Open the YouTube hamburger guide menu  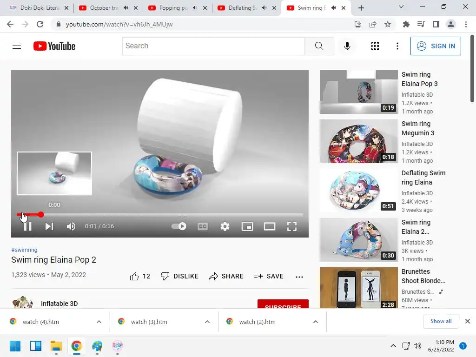click(x=17, y=46)
